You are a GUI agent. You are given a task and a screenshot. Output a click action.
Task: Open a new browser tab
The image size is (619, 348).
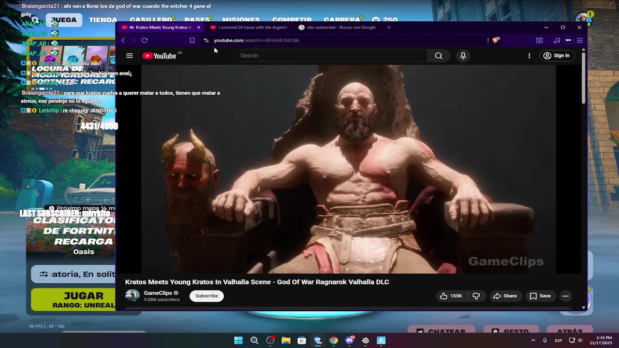(x=389, y=28)
